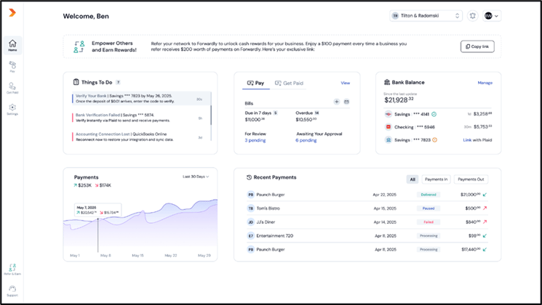The width and height of the screenshot is (542, 305).
Task: Add a new bill with plus icon
Action: click(337, 102)
